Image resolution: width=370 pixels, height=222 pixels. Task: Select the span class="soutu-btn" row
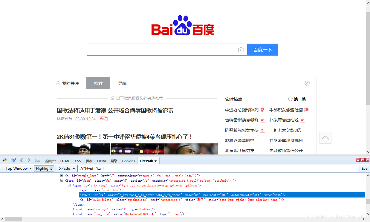coord(102,190)
